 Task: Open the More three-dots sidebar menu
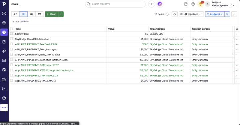tap(4, 108)
